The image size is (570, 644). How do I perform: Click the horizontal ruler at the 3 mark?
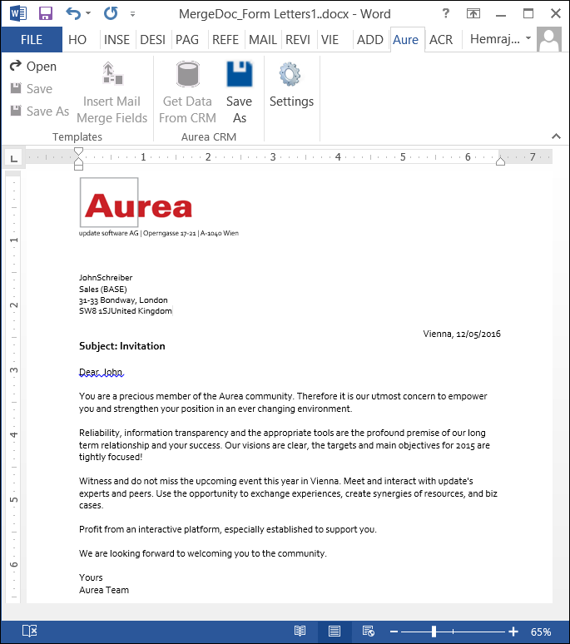coord(273,157)
